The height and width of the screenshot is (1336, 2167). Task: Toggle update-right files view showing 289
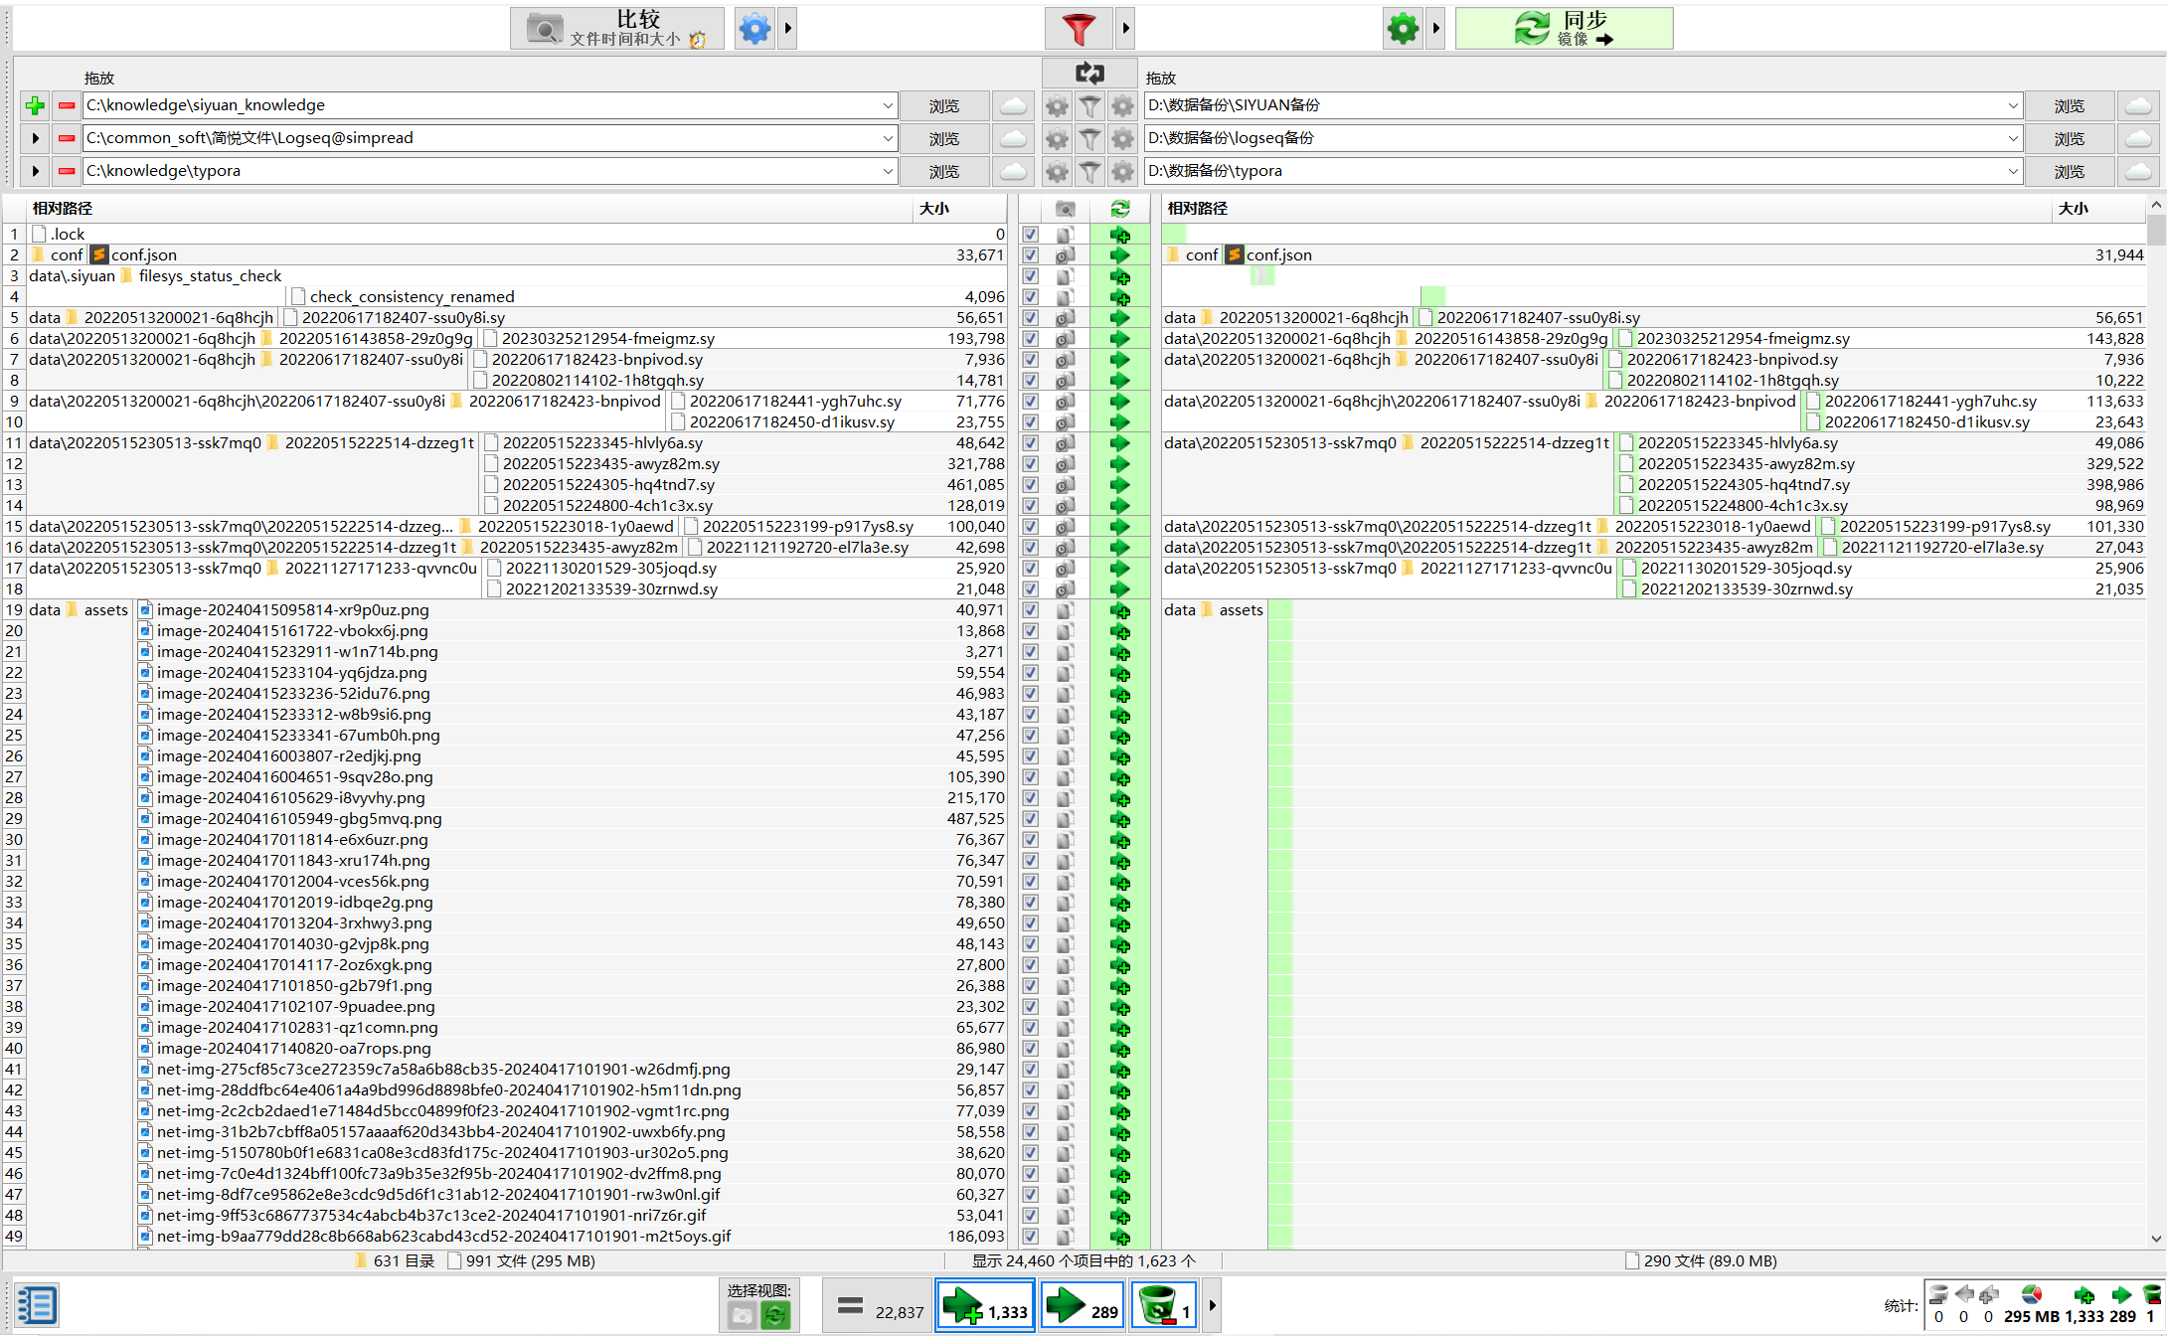(1082, 1305)
